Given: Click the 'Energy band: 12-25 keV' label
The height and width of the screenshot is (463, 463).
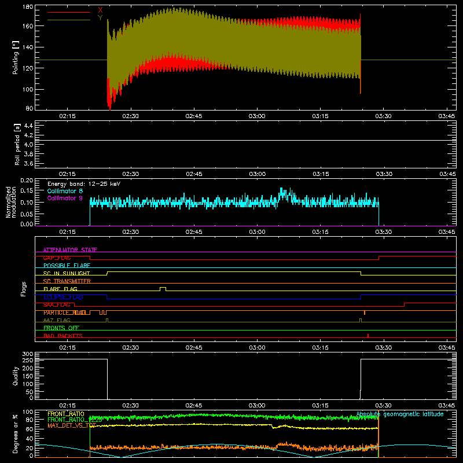Looking at the screenshot, I should [x=84, y=184].
